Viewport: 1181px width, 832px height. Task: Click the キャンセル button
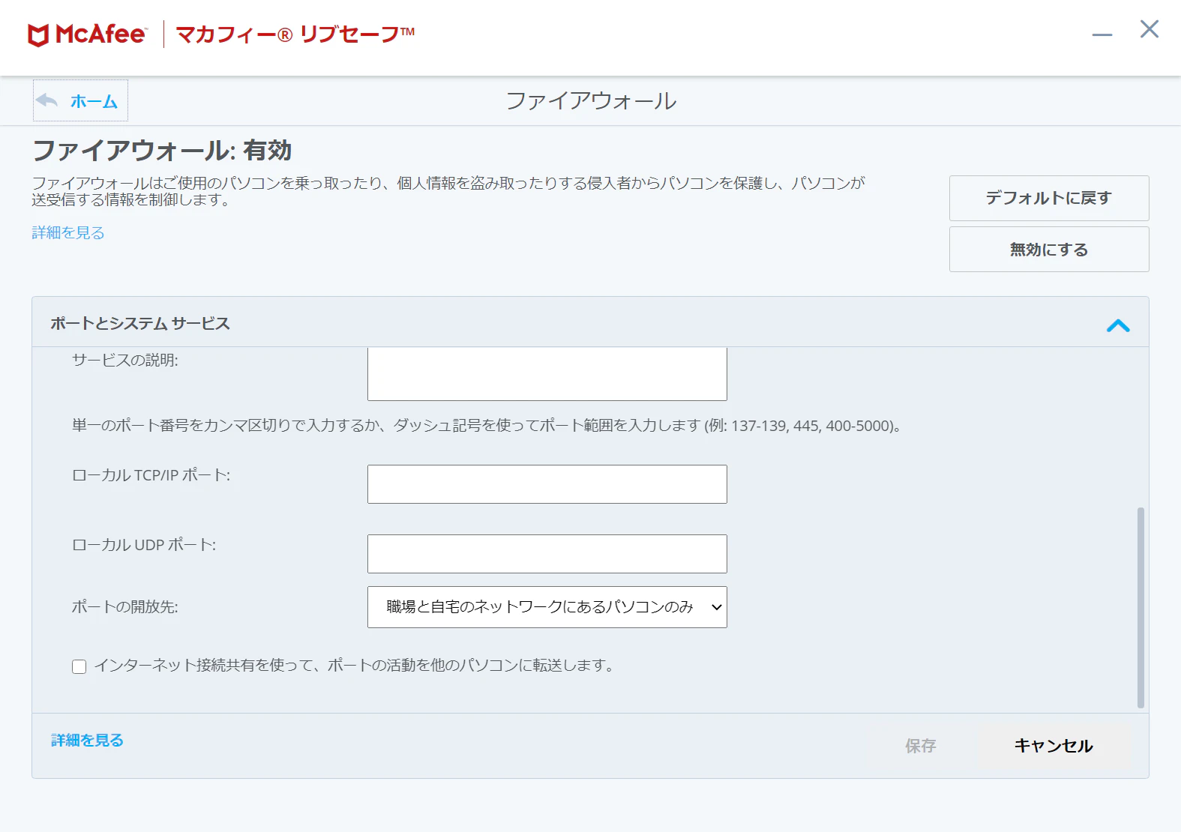1054,746
